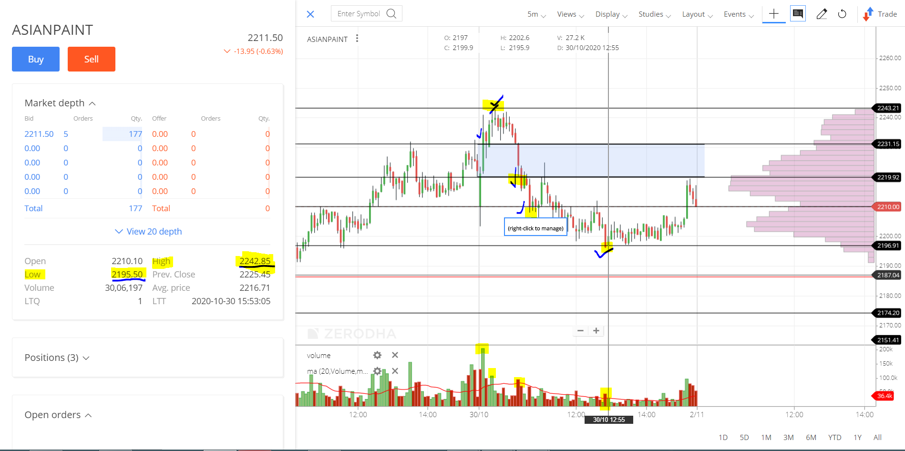
Task: Click the Sell button
Action: [92, 59]
